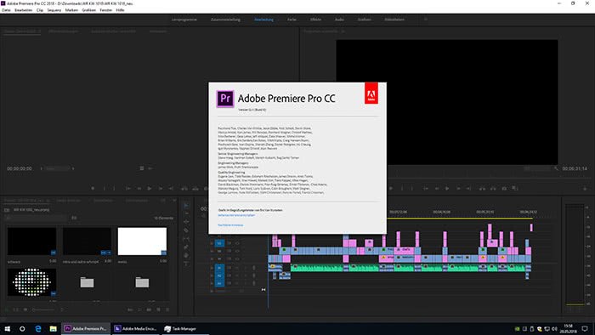Click the yellow work area bar
The height and width of the screenshot is (335, 595).
tap(459, 219)
